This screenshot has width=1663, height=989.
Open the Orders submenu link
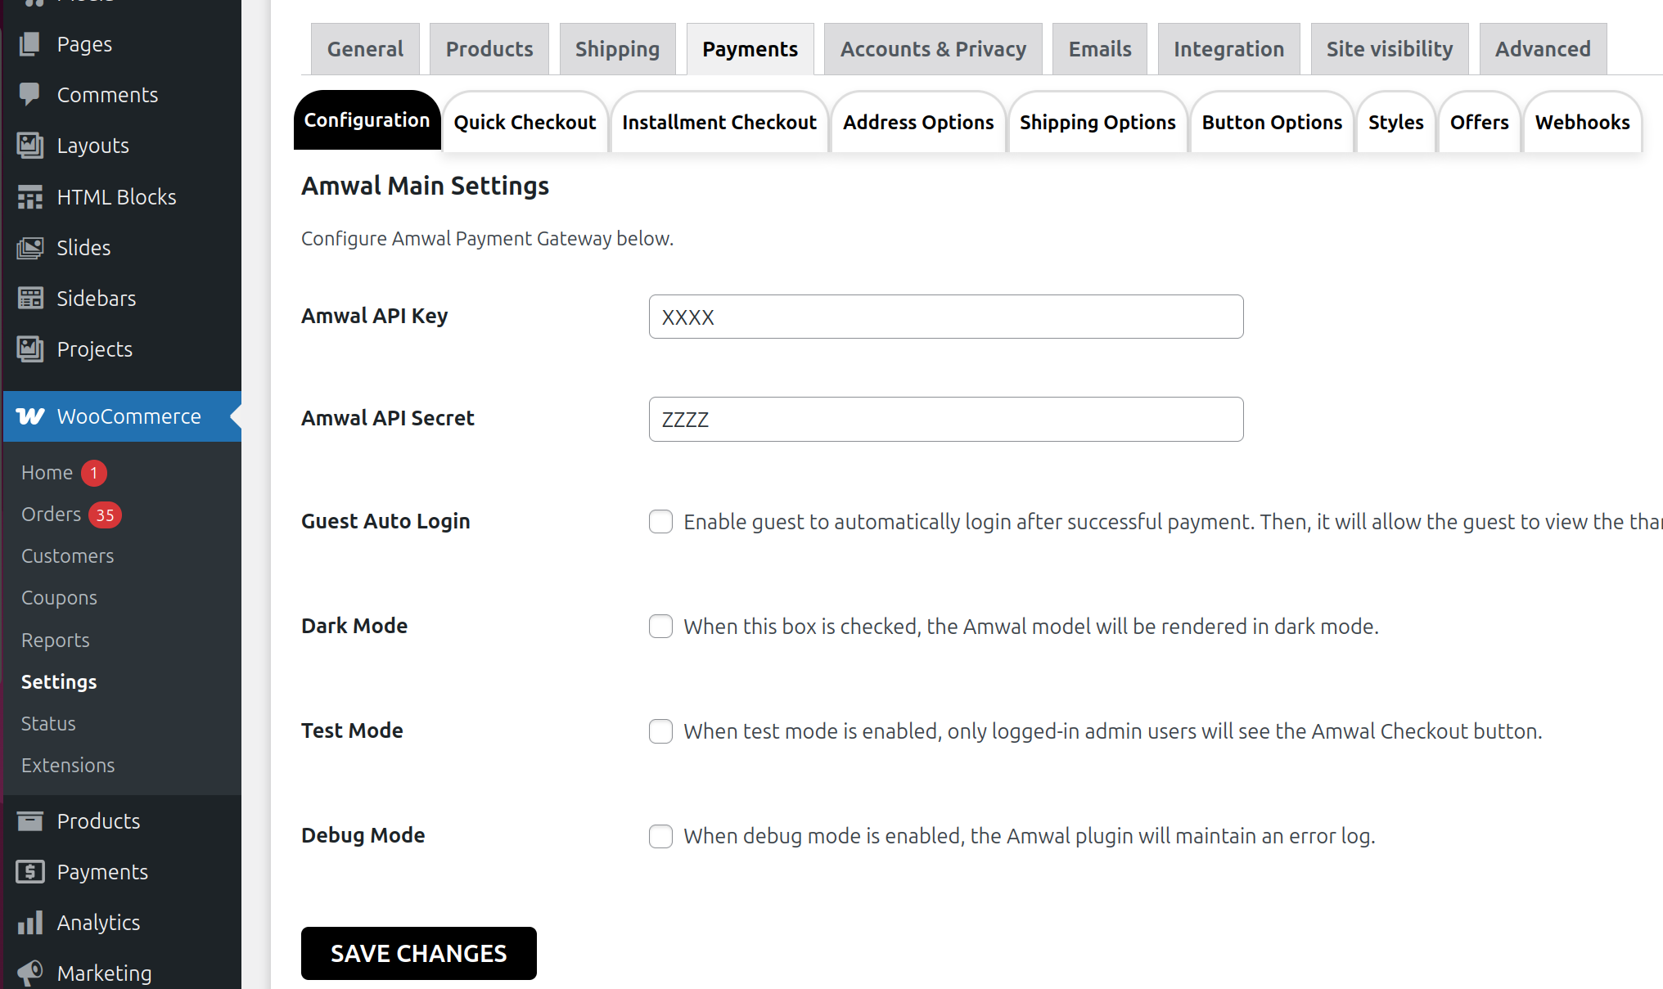click(x=51, y=515)
